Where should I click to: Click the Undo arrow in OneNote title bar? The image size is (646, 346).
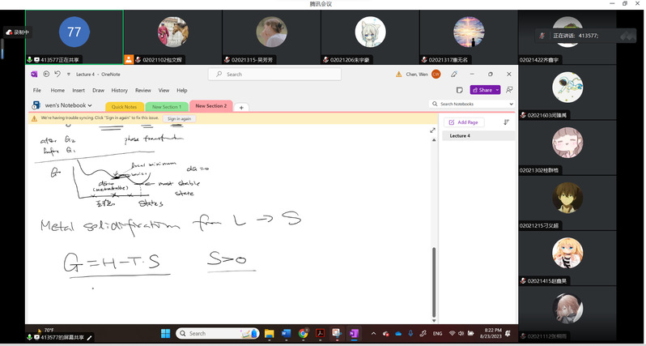click(57, 74)
